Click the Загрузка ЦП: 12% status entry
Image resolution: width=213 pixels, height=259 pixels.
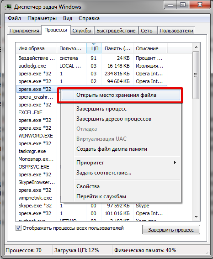click(76, 250)
